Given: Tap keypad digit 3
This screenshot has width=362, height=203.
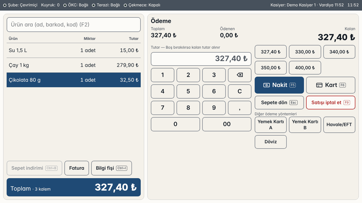Looking at the screenshot, I should [x=214, y=75].
